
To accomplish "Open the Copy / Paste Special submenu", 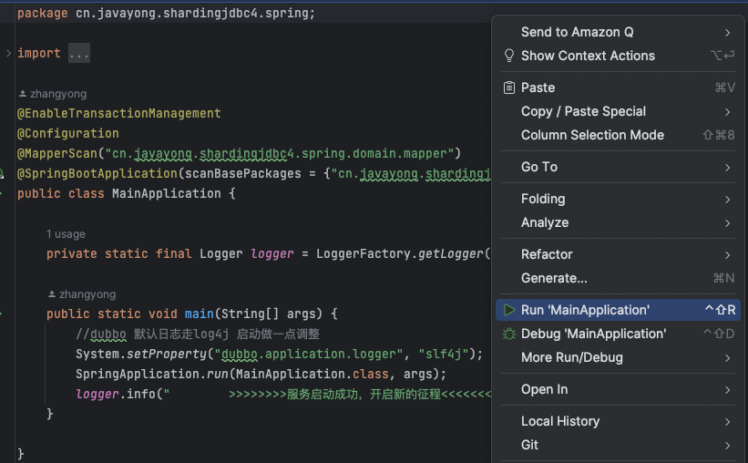I will tap(583, 111).
